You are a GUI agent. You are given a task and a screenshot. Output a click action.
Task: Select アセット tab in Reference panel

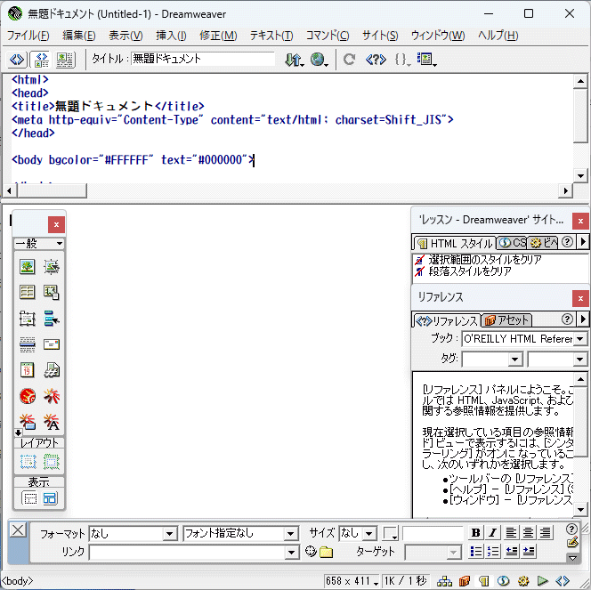(507, 320)
